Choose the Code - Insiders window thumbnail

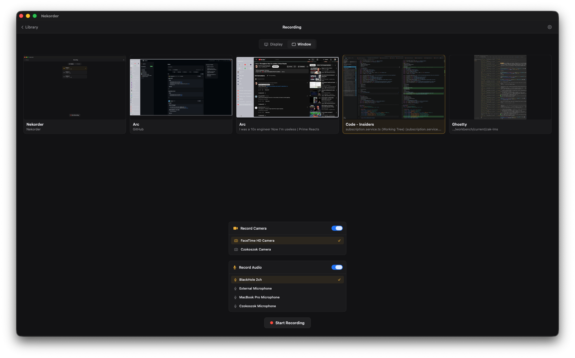(394, 88)
